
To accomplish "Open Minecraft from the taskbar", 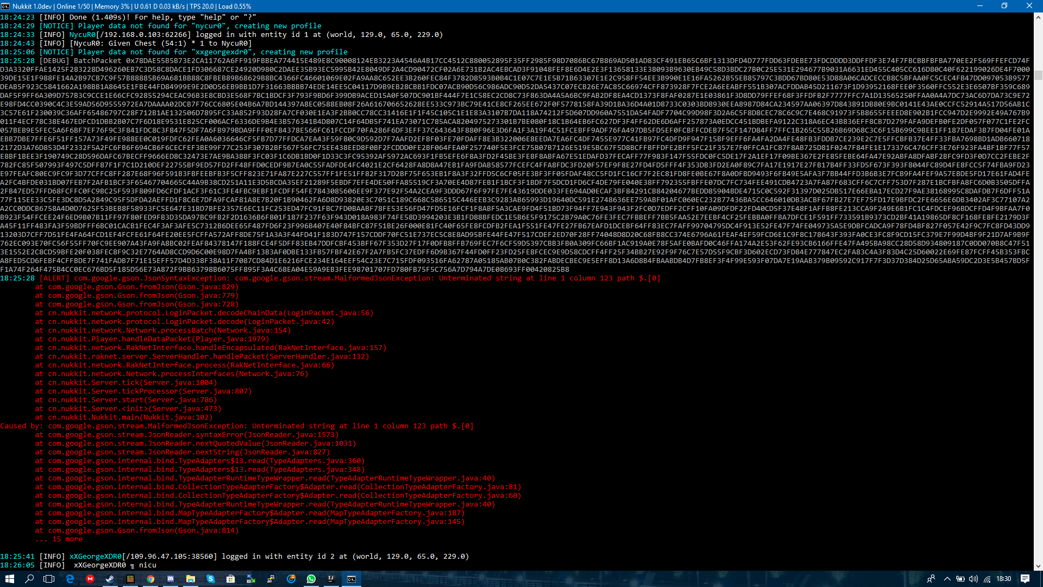I will tap(130, 579).
